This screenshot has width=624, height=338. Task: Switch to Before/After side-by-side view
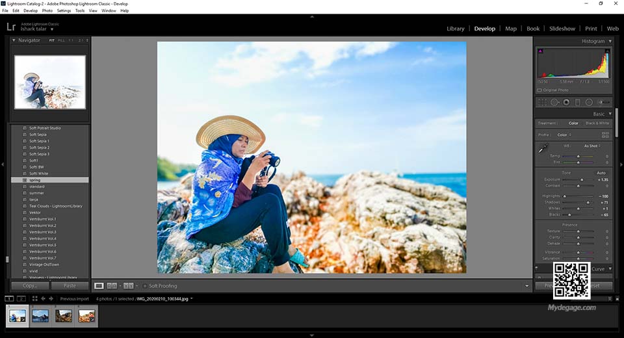[x=112, y=286]
